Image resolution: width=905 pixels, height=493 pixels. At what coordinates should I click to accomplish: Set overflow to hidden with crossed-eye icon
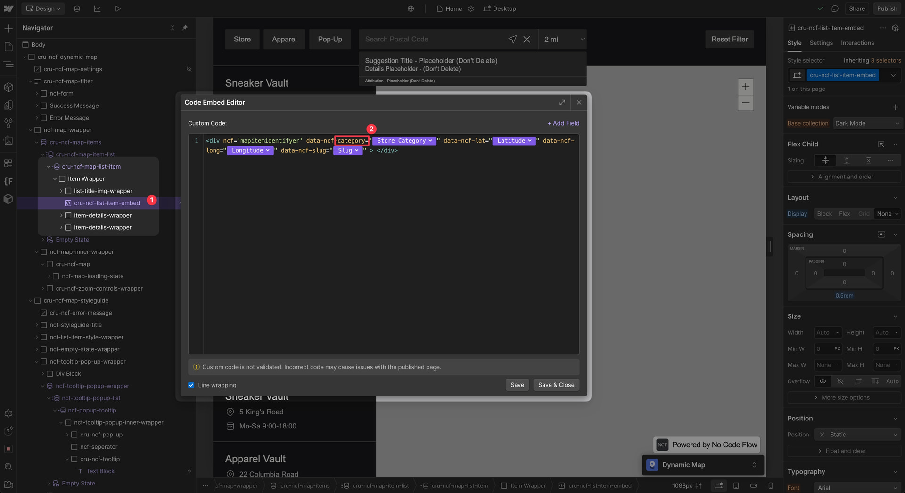coord(840,381)
